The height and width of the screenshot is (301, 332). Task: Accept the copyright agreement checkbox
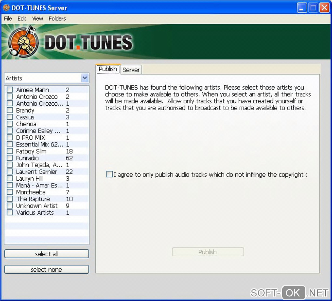point(109,174)
